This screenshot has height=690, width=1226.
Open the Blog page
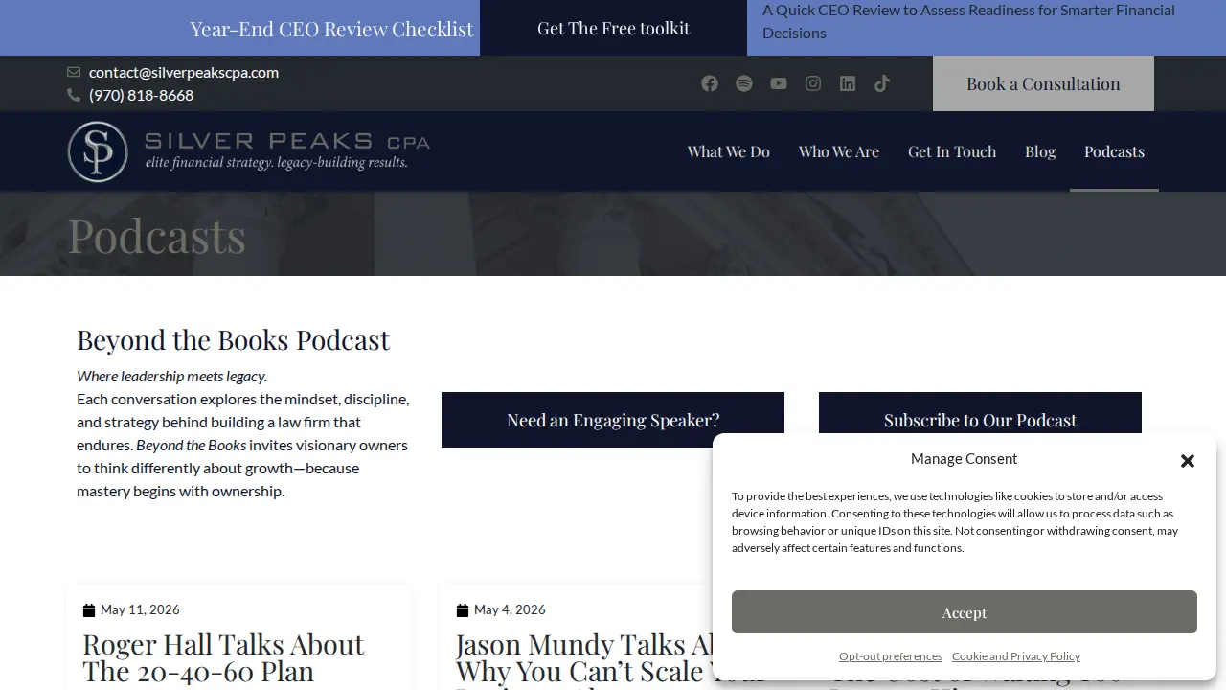pos(1040,151)
